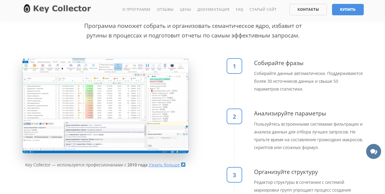
Task: Open ДОКУМЕНТАЦИЯ section
Action: (x=213, y=9)
